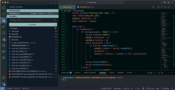The height and width of the screenshot is (90, 175).
Task: Select deleted ShiftReg74hc595.h file
Action: coord(33,45)
